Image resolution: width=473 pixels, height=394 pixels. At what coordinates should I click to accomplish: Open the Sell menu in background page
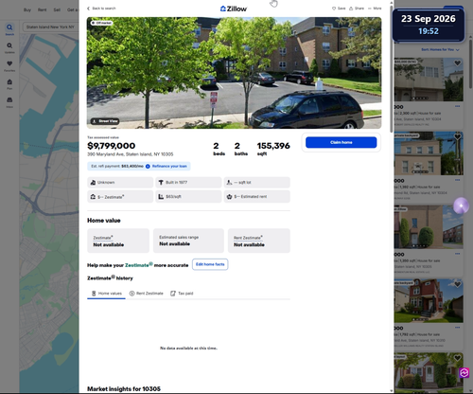pos(57,9)
